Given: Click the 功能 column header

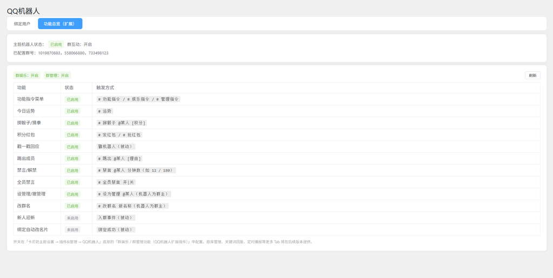Looking at the screenshot, I should click(22, 88).
